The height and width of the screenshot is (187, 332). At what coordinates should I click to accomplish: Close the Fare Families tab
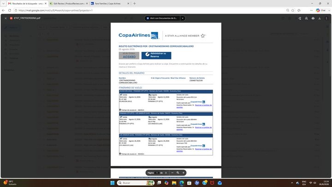coord(128,4)
